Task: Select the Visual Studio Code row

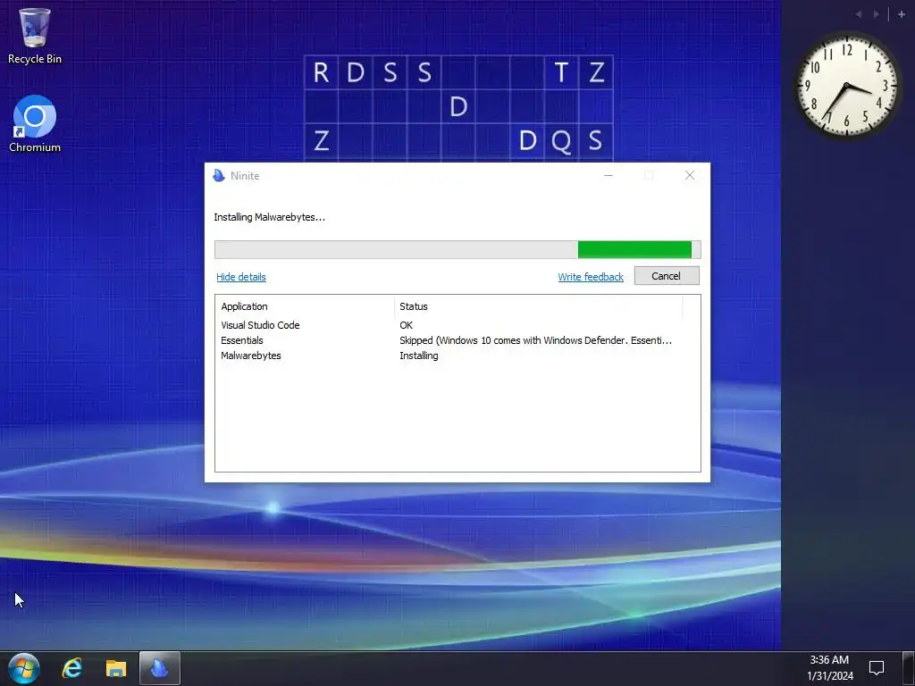Action: coord(457,325)
